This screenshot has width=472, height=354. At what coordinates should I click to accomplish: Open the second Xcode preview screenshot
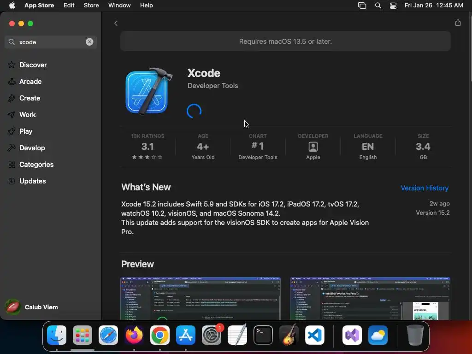[x=370, y=298]
